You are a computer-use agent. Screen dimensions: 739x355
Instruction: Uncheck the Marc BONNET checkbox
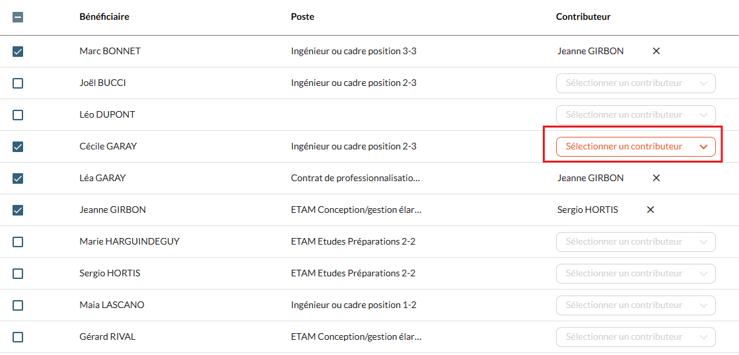pyautogui.click(x=18, y=52)
